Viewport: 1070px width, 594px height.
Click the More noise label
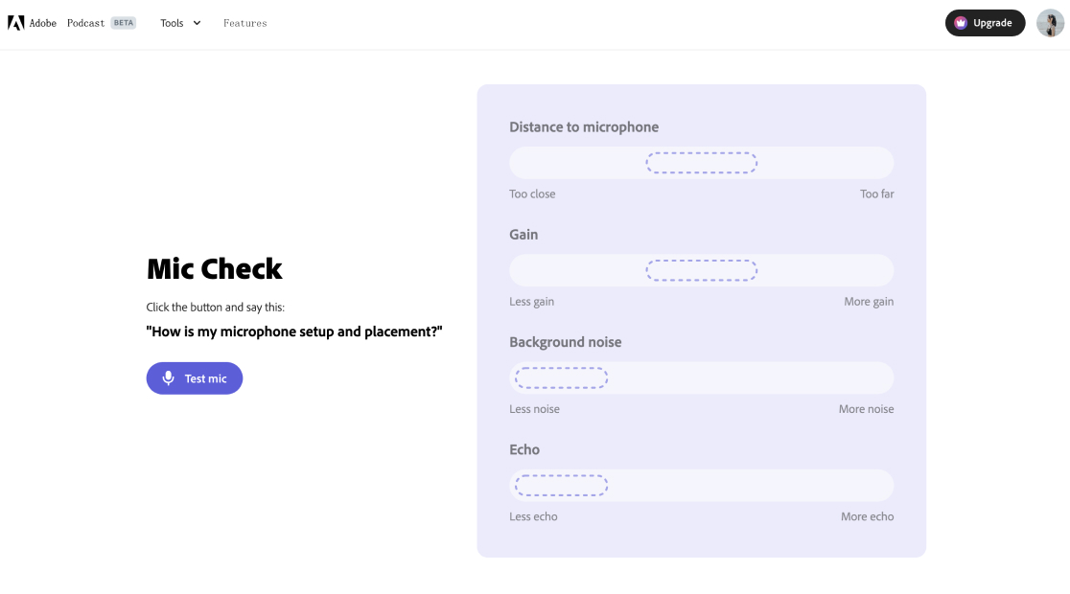tap(866, 409)
